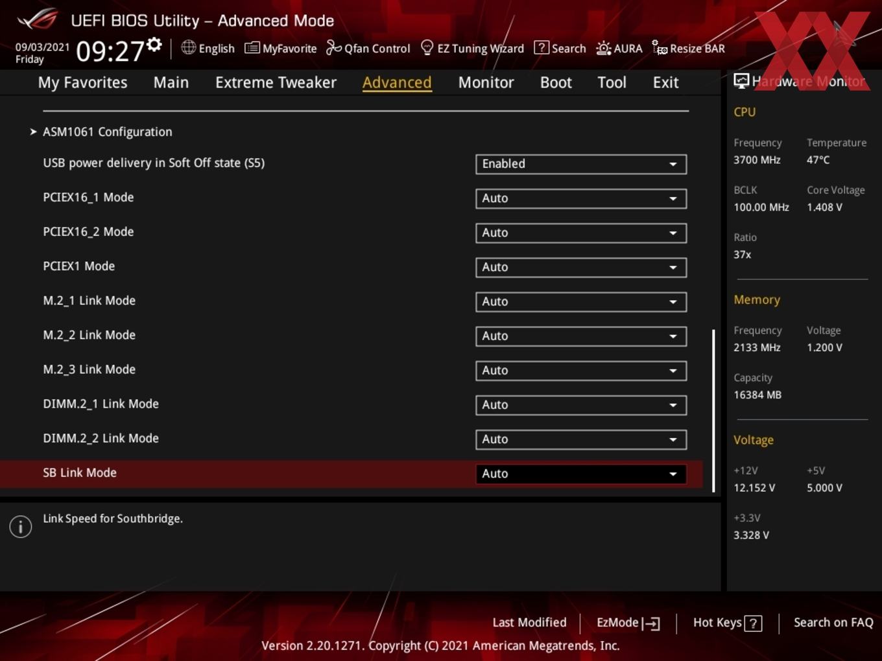Click the EzMode switch arrow icon

tap(651, 623)
